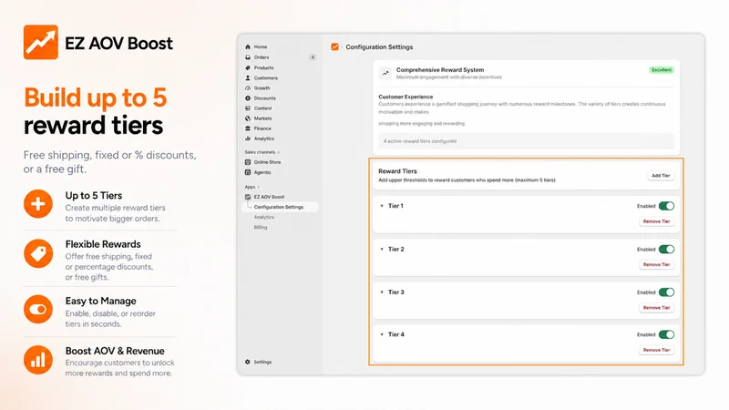The image size is (729, 410).
Task: Click the Products tag icon
Action: coord(248,67)
